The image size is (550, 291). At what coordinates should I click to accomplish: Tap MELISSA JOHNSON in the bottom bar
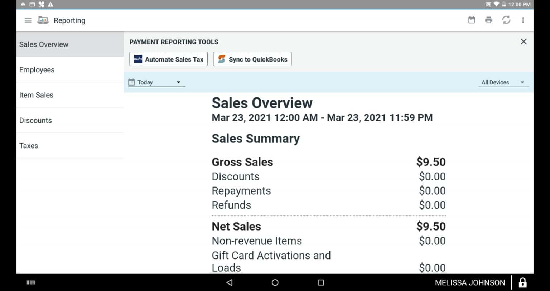coord(470,282)
